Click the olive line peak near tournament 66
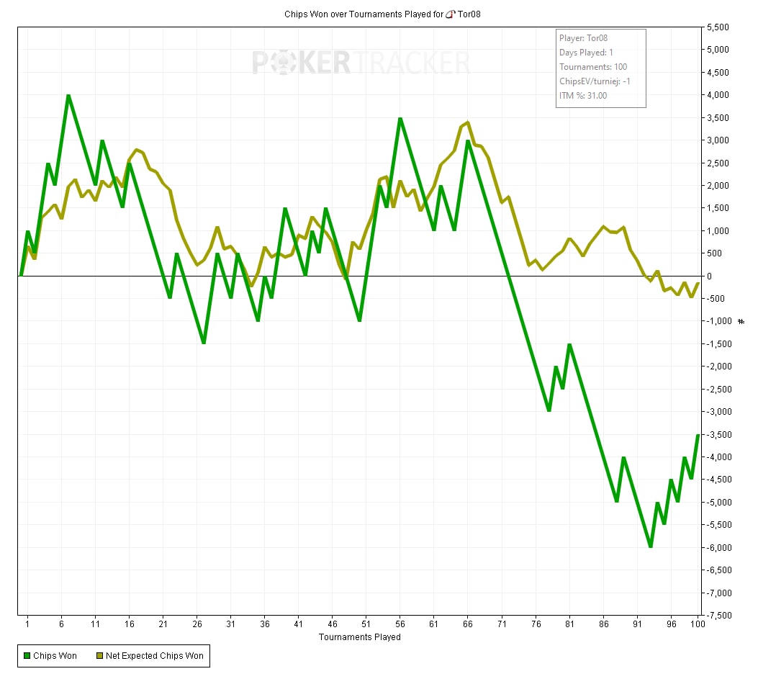This screenshot has height=679, width=758. (x=468, y=122)
